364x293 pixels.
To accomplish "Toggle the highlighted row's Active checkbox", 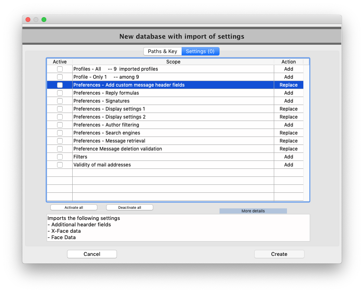I will (x=59, y=85).
